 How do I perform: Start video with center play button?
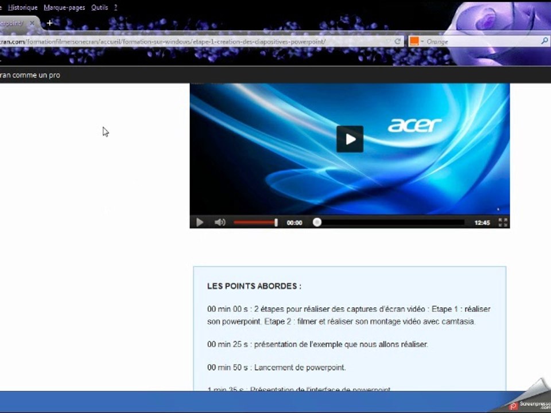pos(350,139)
